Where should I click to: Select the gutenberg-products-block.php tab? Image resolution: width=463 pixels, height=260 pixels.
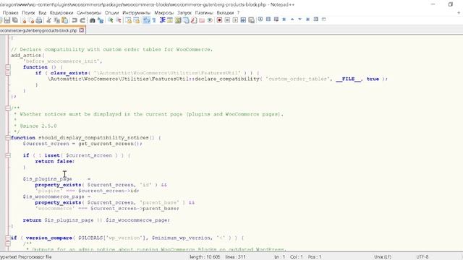coord(38,30)
